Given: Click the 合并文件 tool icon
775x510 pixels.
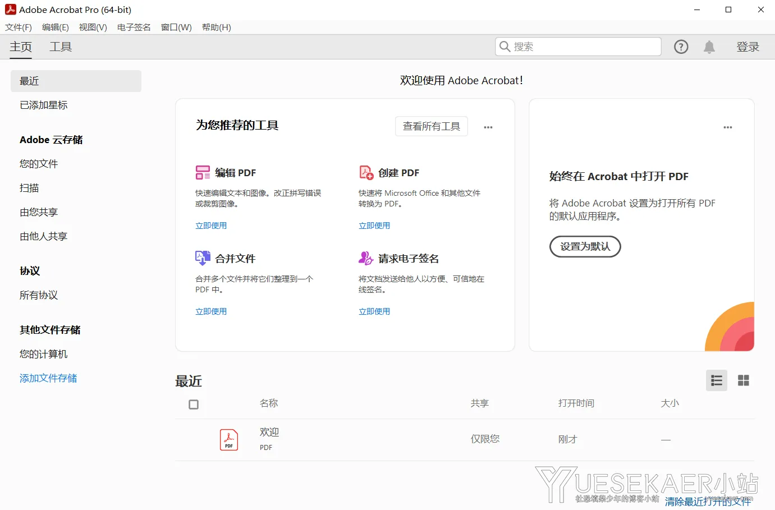Looking at the screenshot, I should [x=203, y=258].
